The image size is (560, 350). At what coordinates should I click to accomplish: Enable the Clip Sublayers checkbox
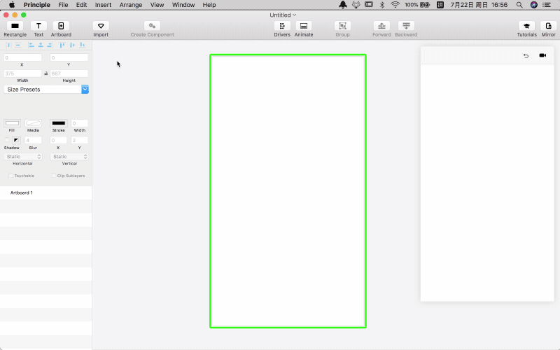tap(53, 176)
